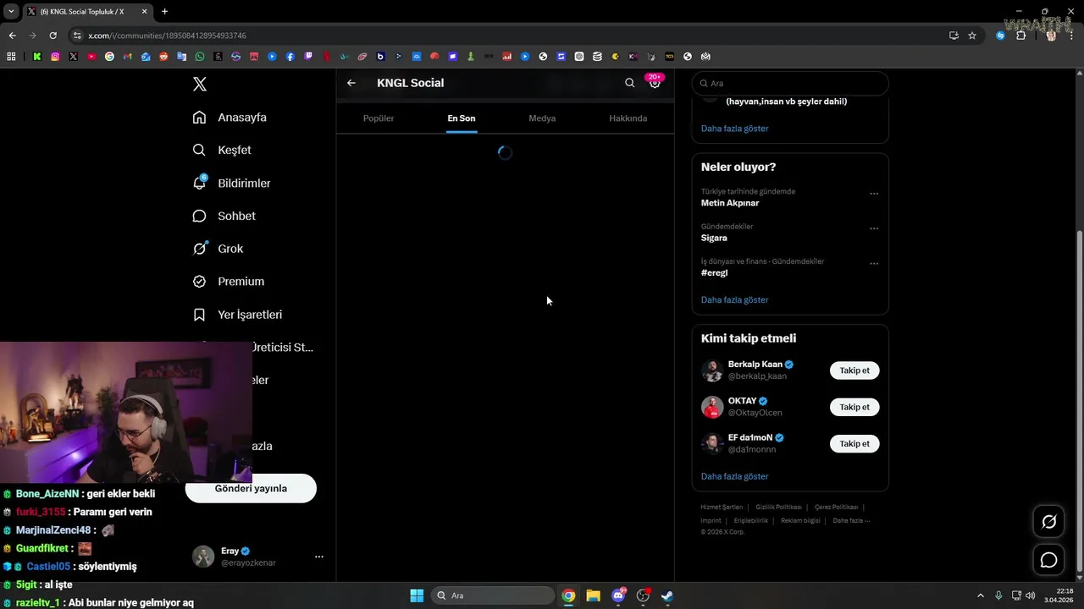Open Hizmet Şartları footer link

pyautogui.click(x=722, y=507)
